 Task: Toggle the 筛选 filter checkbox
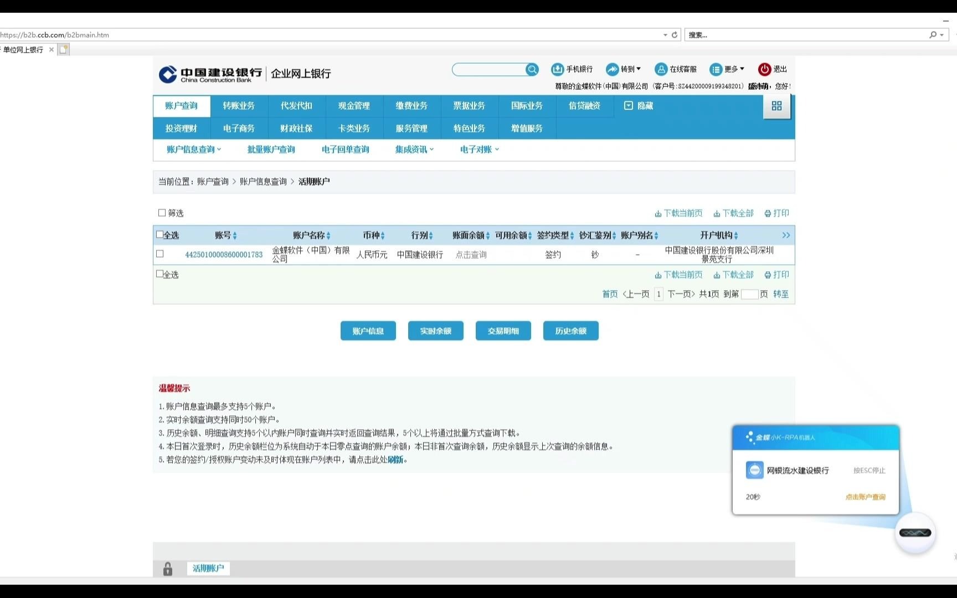point(162,213)
